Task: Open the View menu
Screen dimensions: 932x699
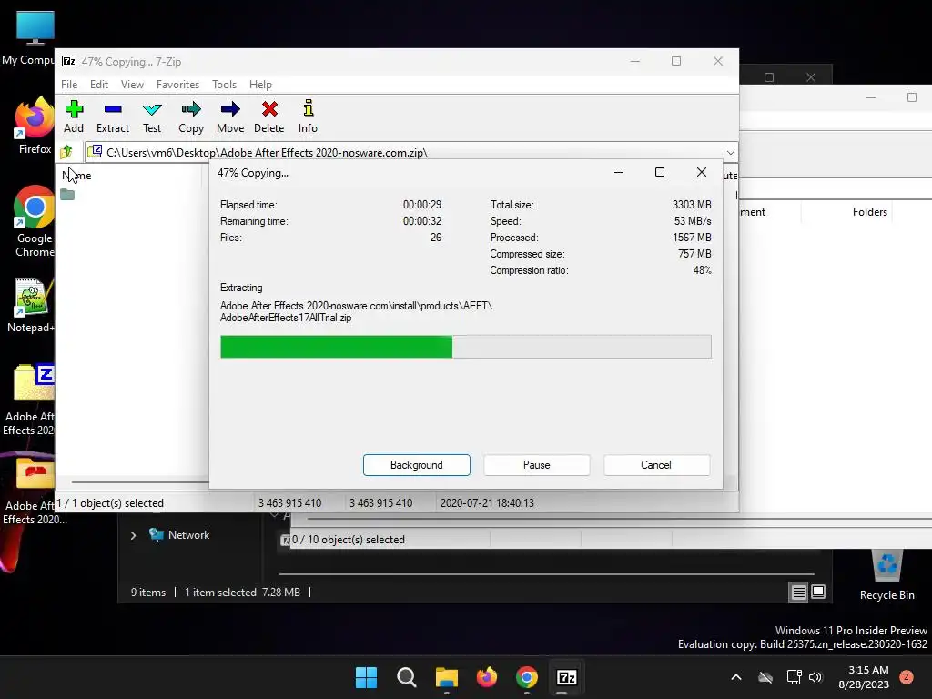Action: [132, 85]
